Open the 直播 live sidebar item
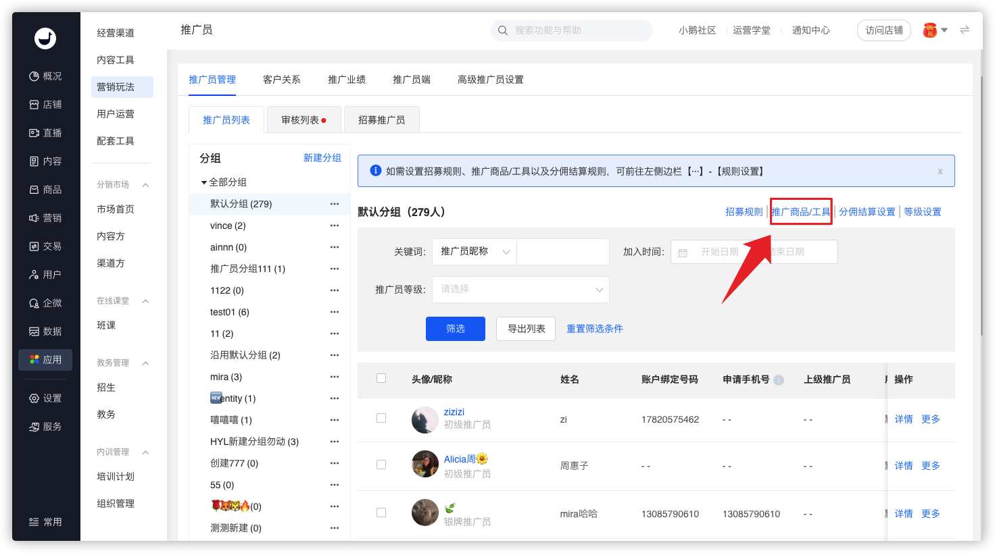Image resolution: width=995 pixels, height=553 pixels. [x=45, y=133]
